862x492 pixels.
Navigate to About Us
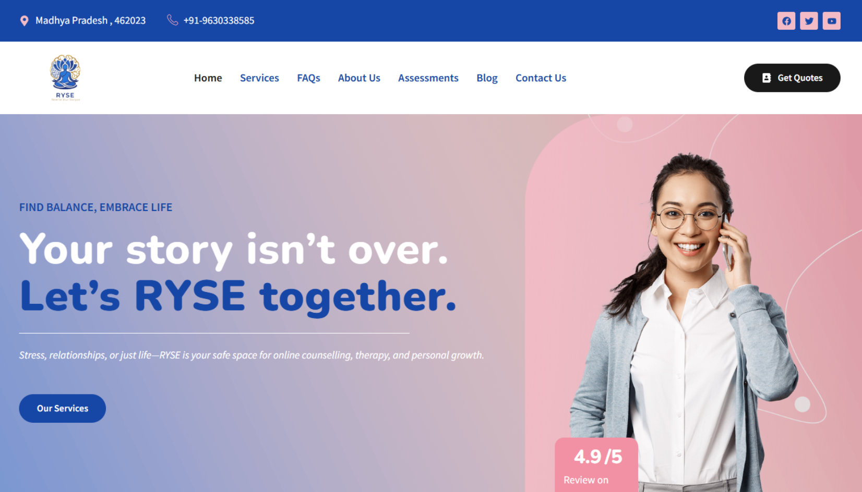(x=359, y=78)
